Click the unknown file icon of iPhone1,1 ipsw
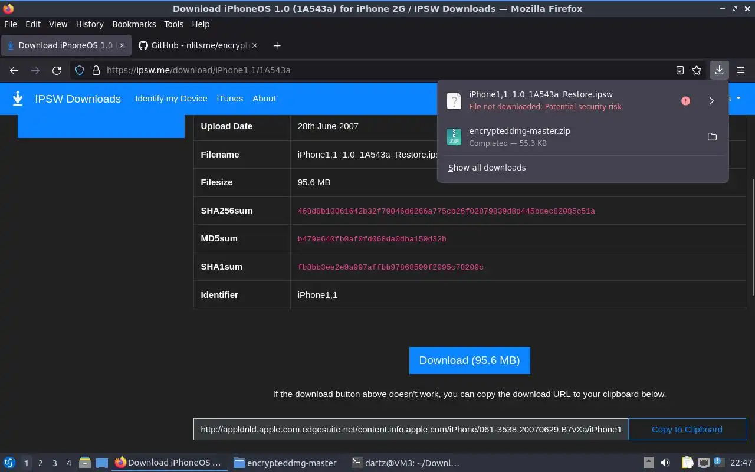The image size is (755, 472). [454, 101]
